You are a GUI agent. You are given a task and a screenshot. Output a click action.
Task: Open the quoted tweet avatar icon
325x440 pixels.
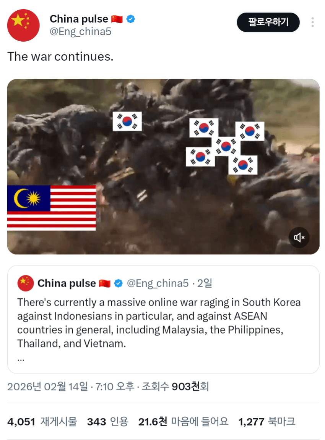[x=26, y=283]
